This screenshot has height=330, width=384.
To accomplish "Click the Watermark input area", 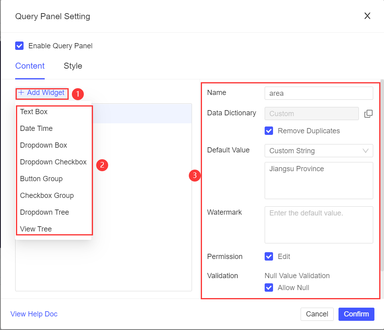I will [319, 225].
